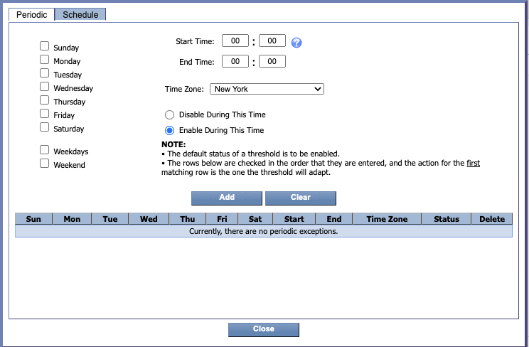
Task: Focus the Start Time hour field
Action: click(x=235, y=41)
